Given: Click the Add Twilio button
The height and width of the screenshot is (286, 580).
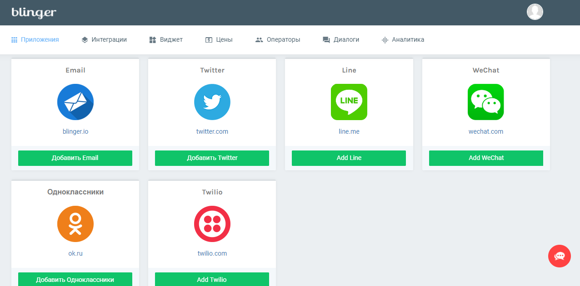Looking at the screenshot, I should [212, 279].
